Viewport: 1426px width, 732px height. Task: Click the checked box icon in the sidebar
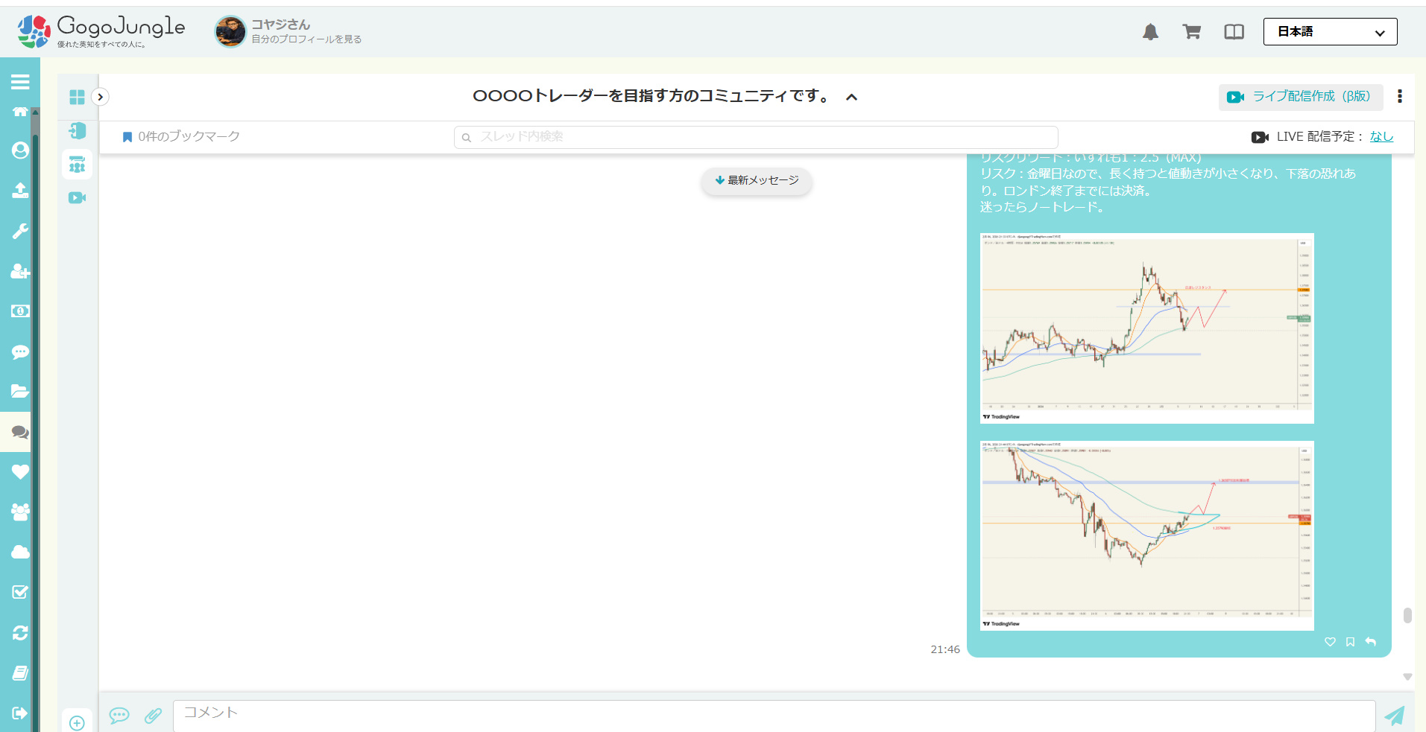pos(20,592)
